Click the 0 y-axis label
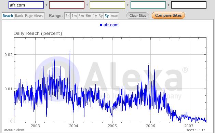 tap(11, 121)
